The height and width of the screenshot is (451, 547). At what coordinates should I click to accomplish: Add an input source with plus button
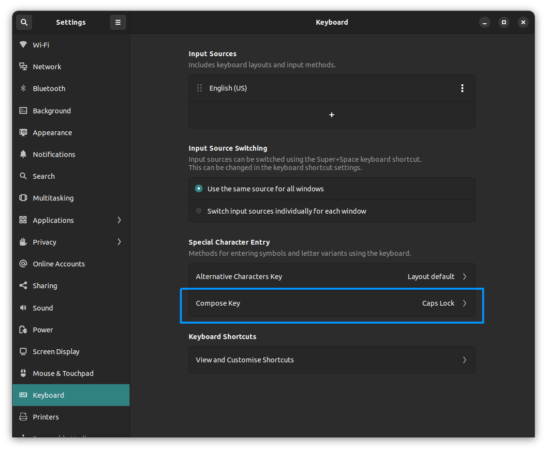[332, 115]
